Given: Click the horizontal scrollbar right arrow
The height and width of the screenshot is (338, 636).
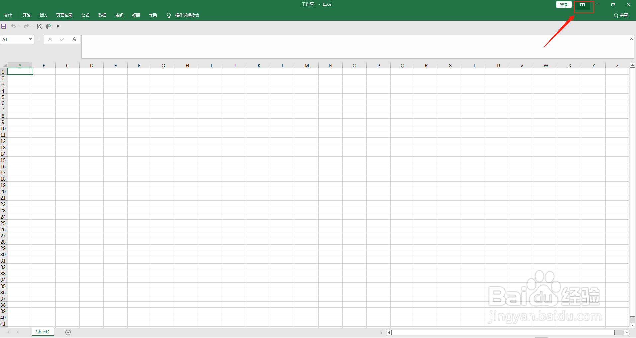Looking at the screenshot, I should click(626, 332).
